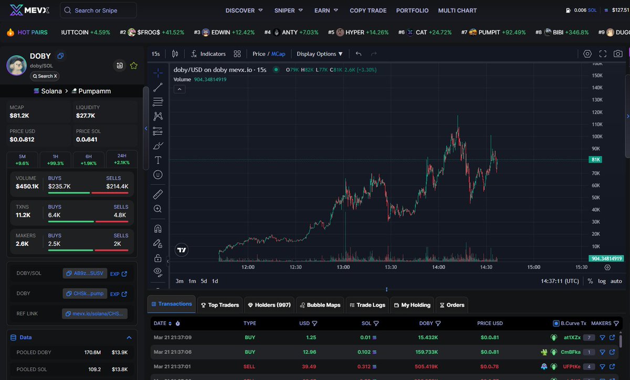Toggle hide all drawings eye icon
Image resolution: width=630 pixels, height=380 pixels.
pos(157,272)
